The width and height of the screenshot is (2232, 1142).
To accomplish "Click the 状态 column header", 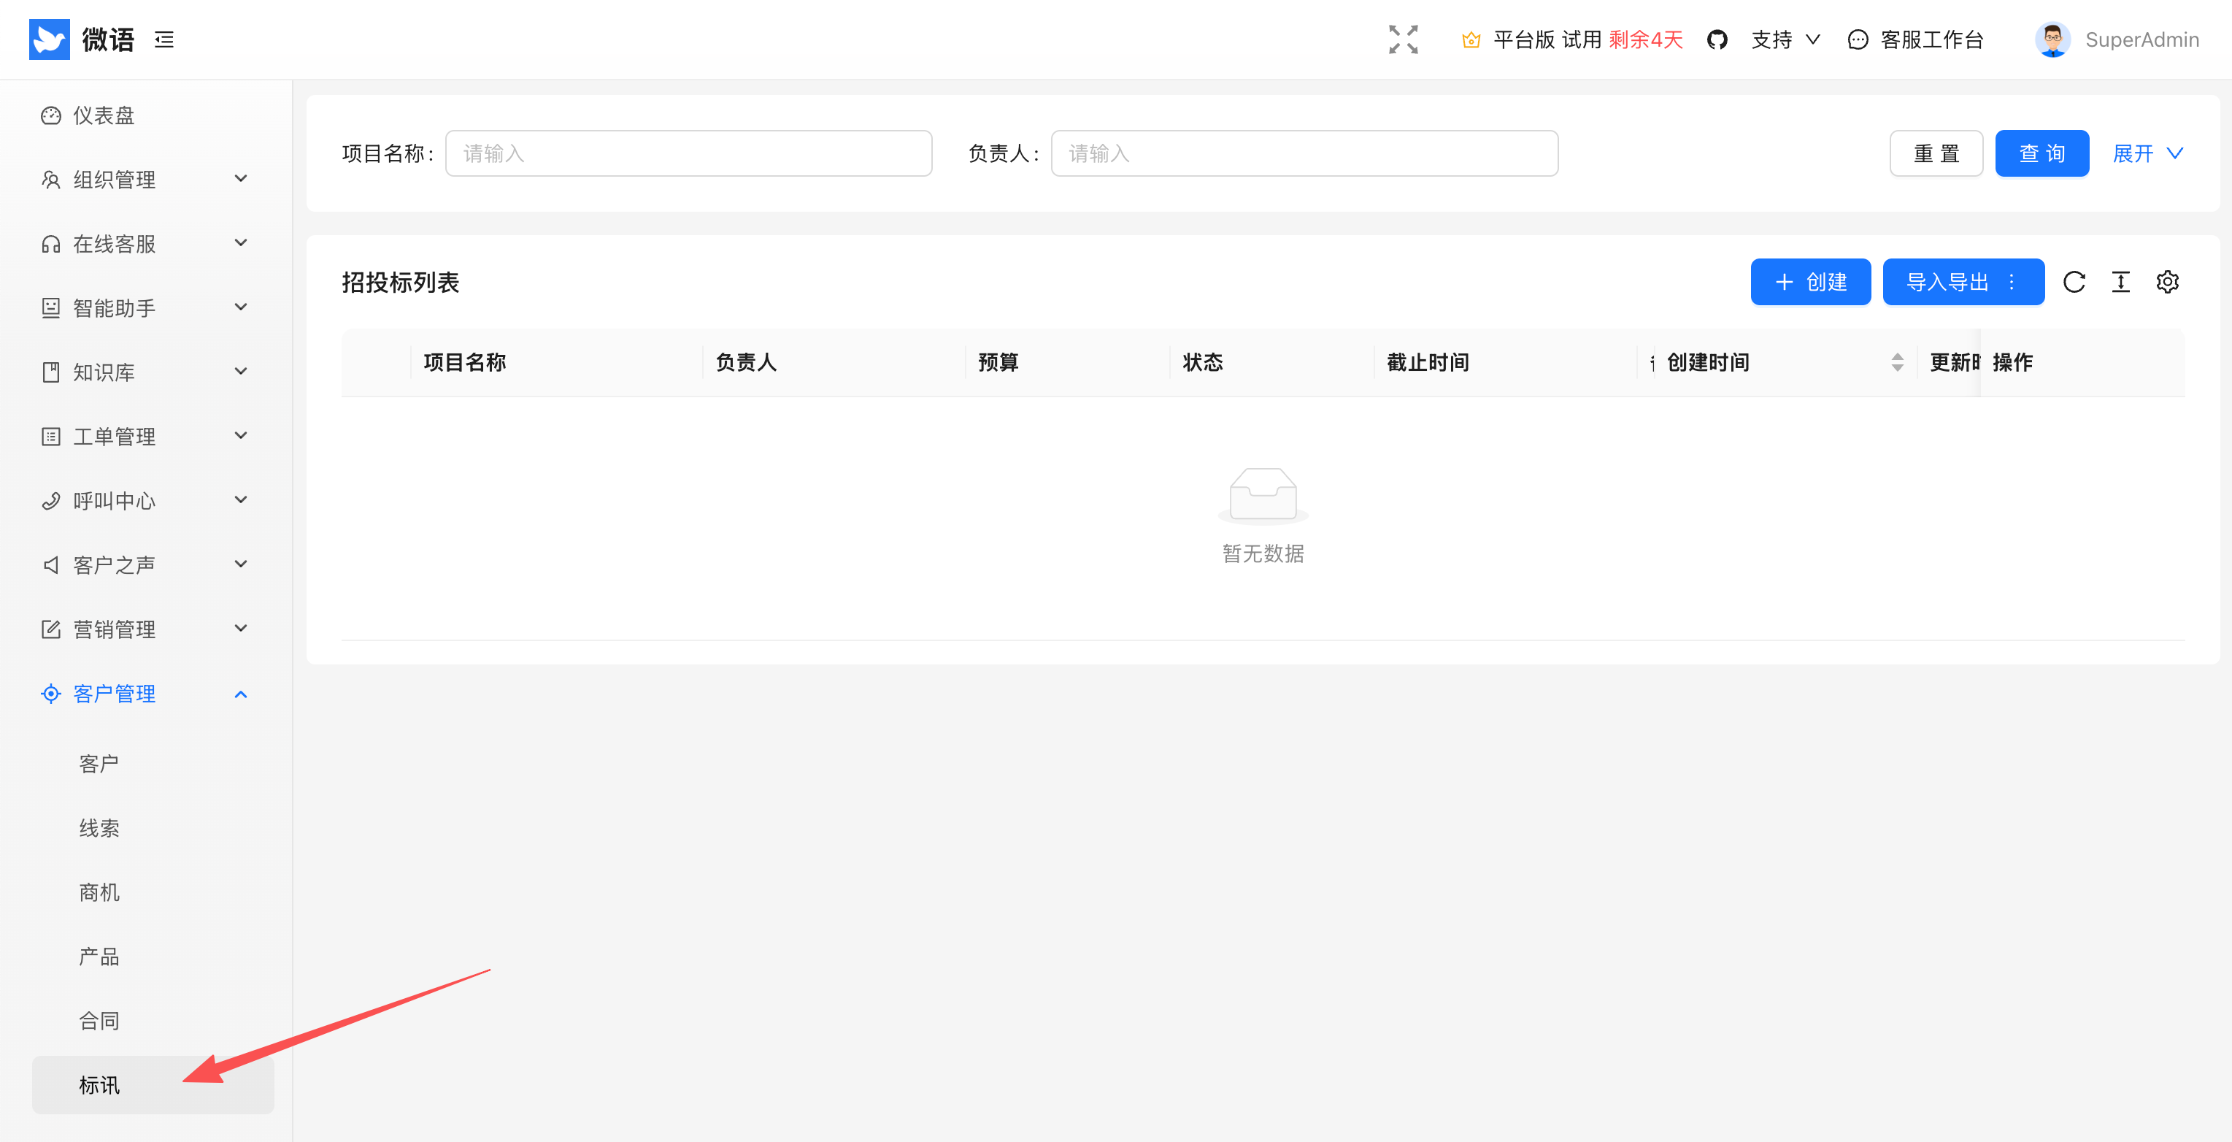I will [1203, 362].
